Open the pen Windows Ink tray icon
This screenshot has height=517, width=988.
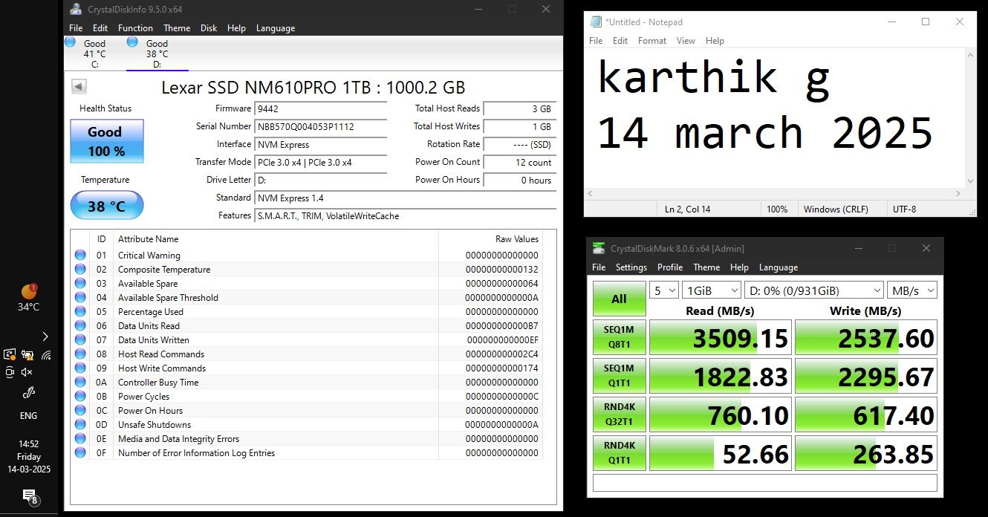tap(29, 393)
